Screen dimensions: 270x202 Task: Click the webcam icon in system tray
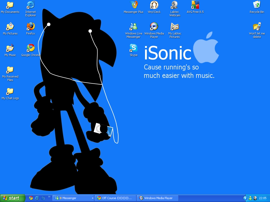(x=255, y=198)
